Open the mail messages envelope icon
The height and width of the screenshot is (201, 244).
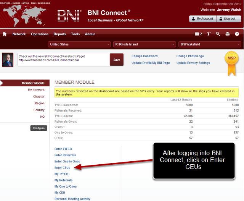point(197,34)
